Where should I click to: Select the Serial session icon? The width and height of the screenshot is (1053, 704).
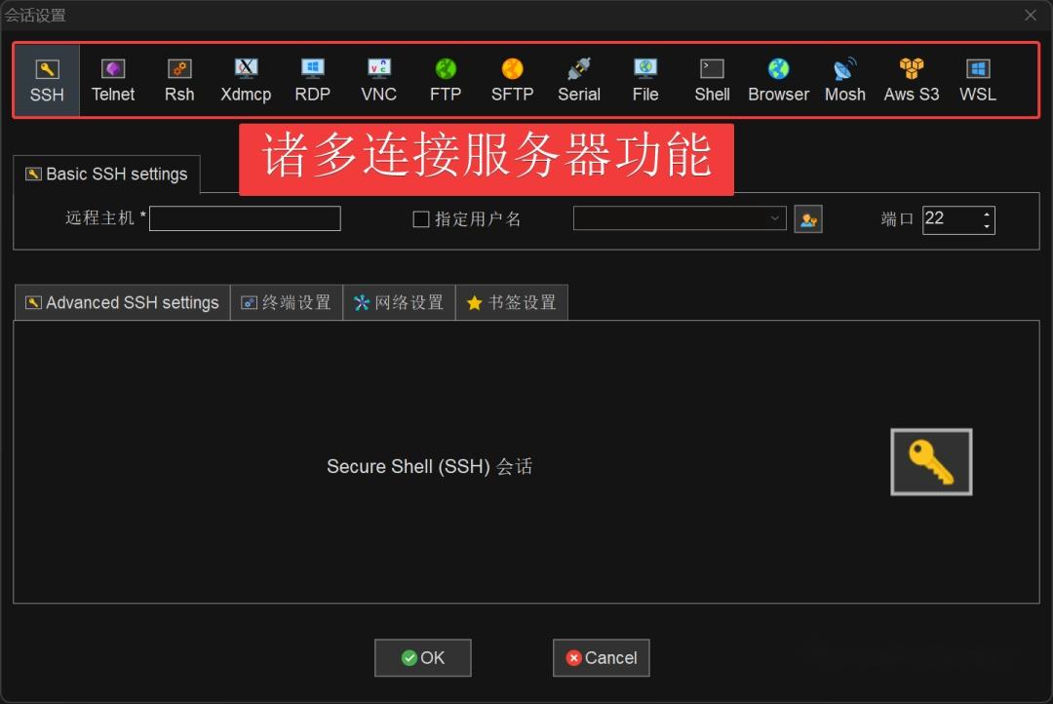click(x=579, y=81)
